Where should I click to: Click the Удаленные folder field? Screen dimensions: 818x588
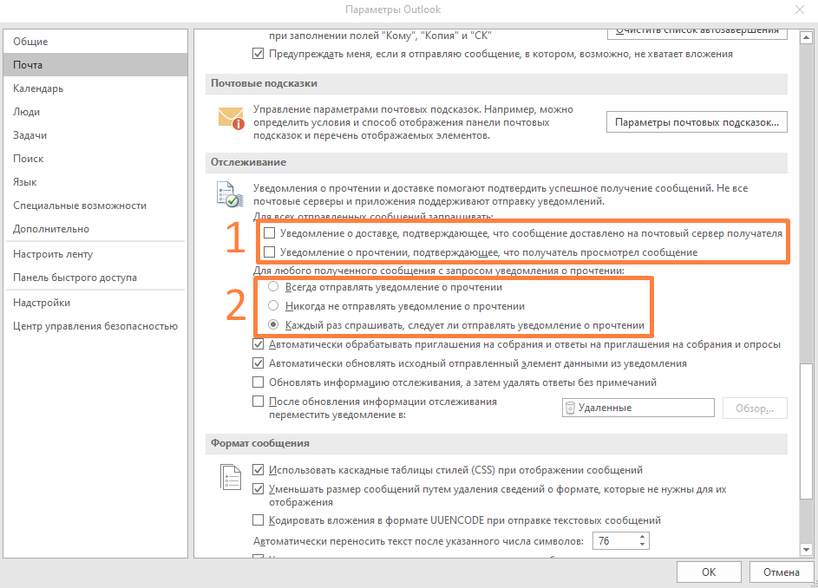click(x=638, y=408)
